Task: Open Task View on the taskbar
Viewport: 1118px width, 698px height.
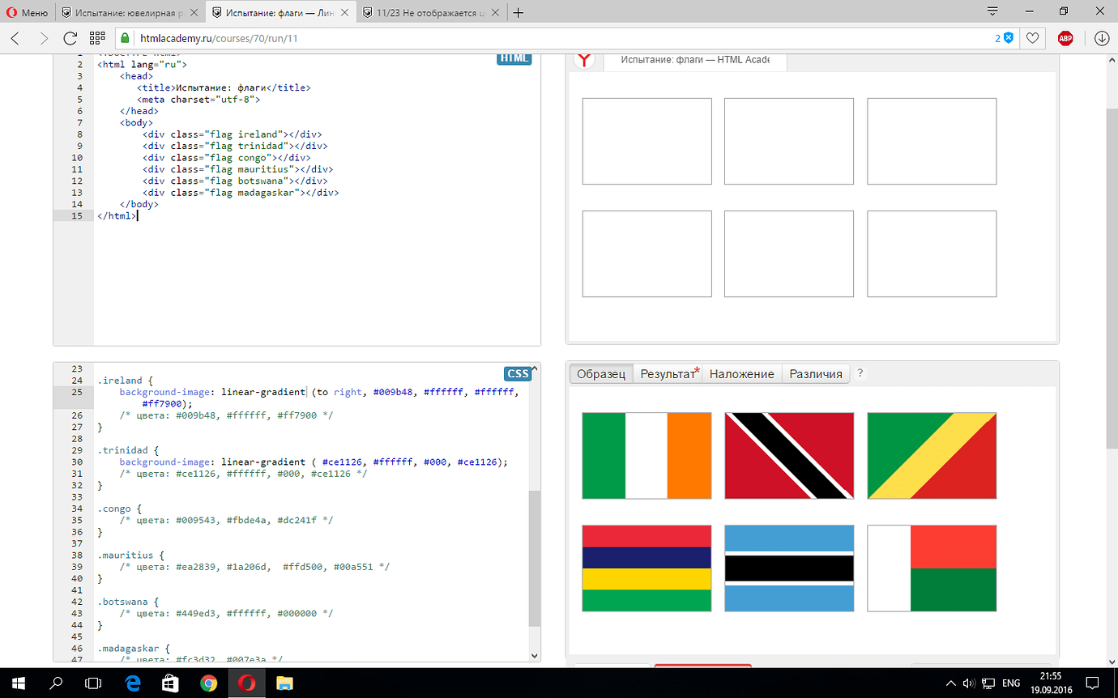Action: coord(93,683)
